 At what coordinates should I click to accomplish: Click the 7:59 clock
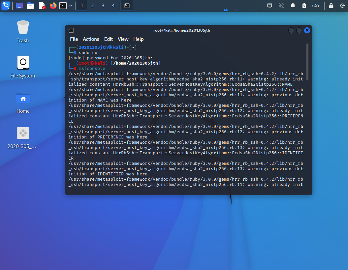(315, 5)
